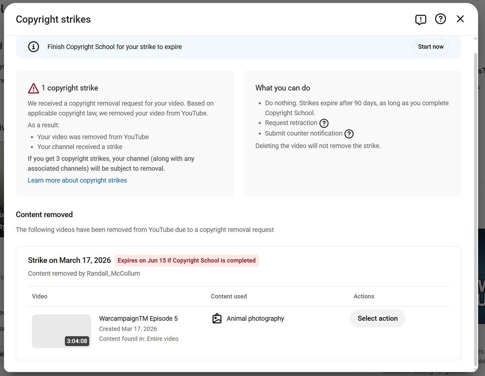Viewport: 485px width, 376px height.
Task: Click the removed video thumbnail
Action: pyautogui.click(x=61, y=331)
